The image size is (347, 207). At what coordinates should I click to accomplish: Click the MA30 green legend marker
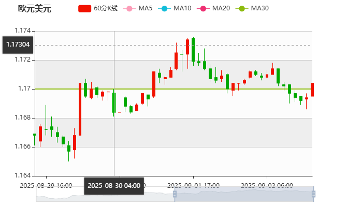[x=241, y=8]
